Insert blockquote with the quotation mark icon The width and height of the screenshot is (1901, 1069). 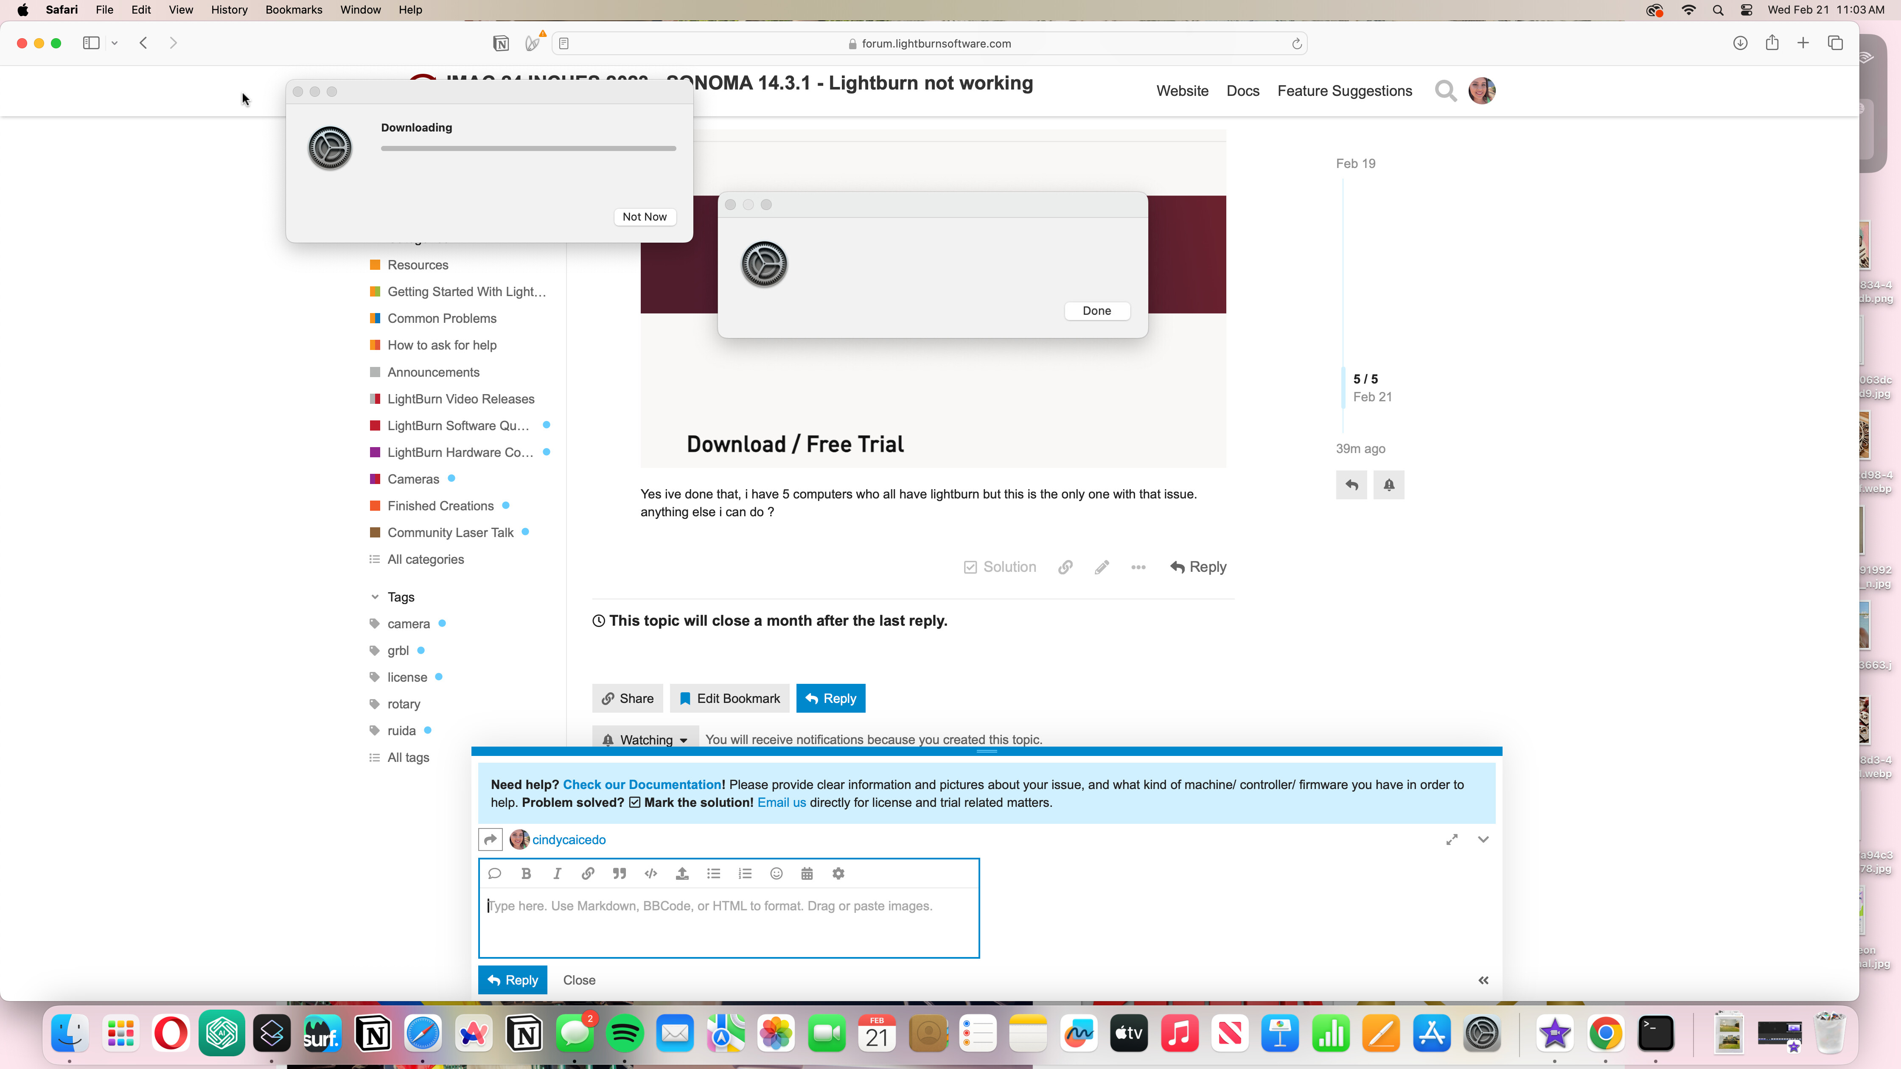pyautogui.click(x=619, y=873)
